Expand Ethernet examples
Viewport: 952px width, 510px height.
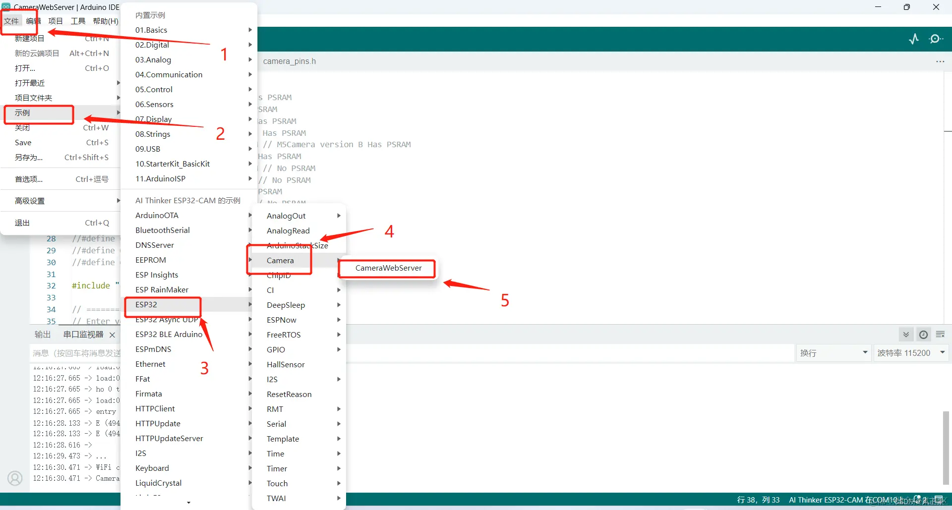(x=186, y=364)
